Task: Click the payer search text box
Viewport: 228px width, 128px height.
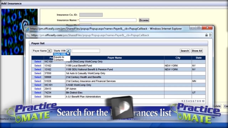Action: pos(86,51)
